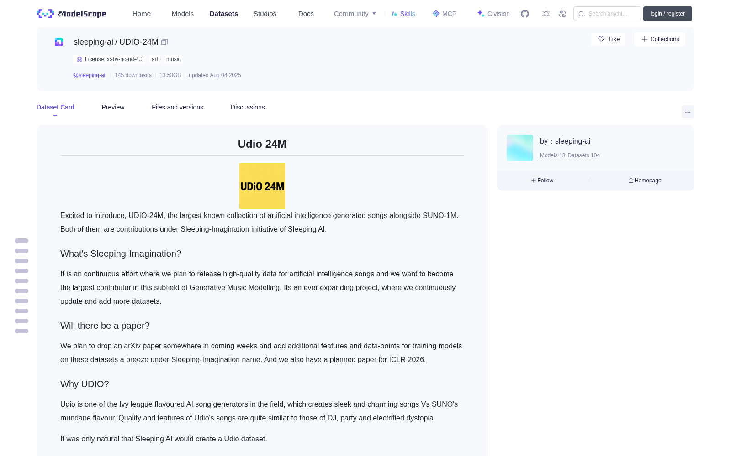Jump using first table-of-contents bar
This screenshot has height=456, width=731.
click(x=21, y=241)
